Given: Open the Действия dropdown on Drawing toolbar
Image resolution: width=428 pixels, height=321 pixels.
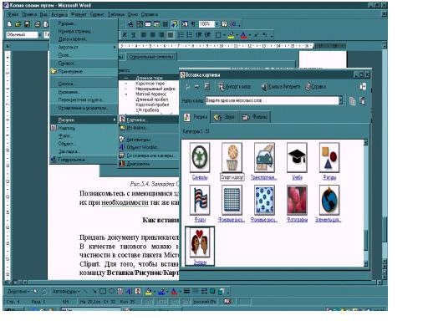Looking at the screenshot, I should coord(18,292).
